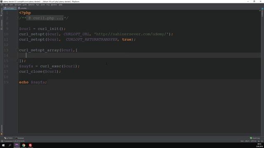Screen dimensions: 264x148
Task: Click the '$sayfa' variable on line 16
Action: pos(26,66)
